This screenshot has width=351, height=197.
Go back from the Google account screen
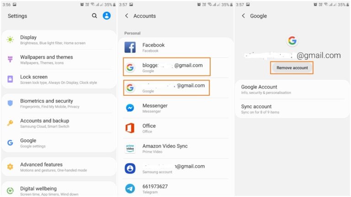pyautogui.click(x=243, y=16)
